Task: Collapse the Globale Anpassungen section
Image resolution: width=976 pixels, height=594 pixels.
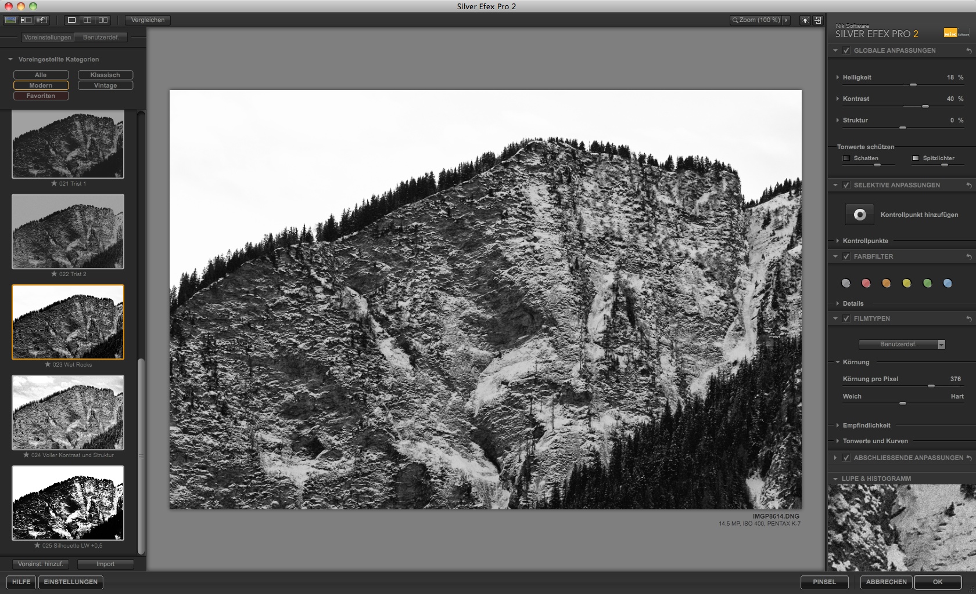Action: pyautogui.click(x=835, y=50)
